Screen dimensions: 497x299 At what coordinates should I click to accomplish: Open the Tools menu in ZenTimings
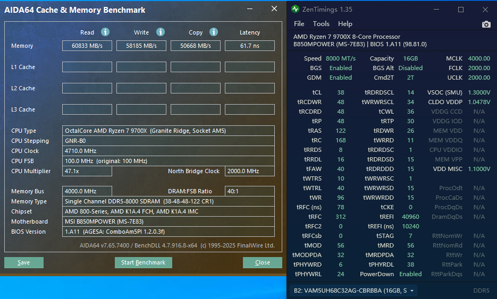tap(321, 24)
